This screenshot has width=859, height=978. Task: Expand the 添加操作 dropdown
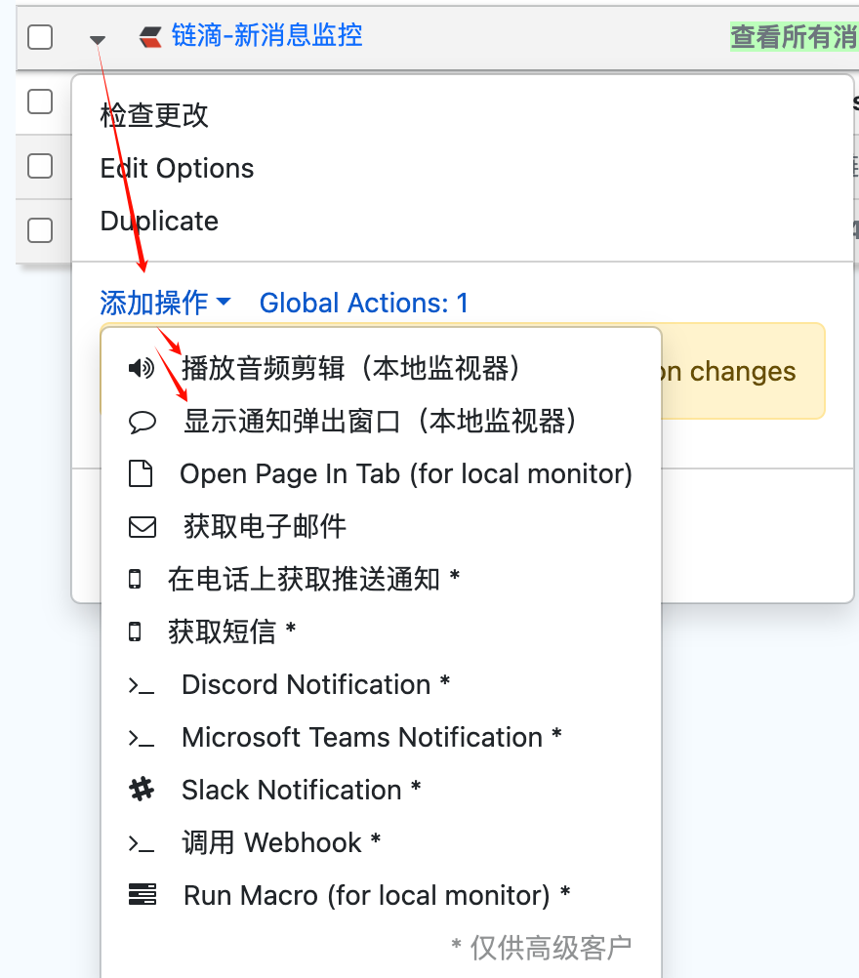(165, 303)
